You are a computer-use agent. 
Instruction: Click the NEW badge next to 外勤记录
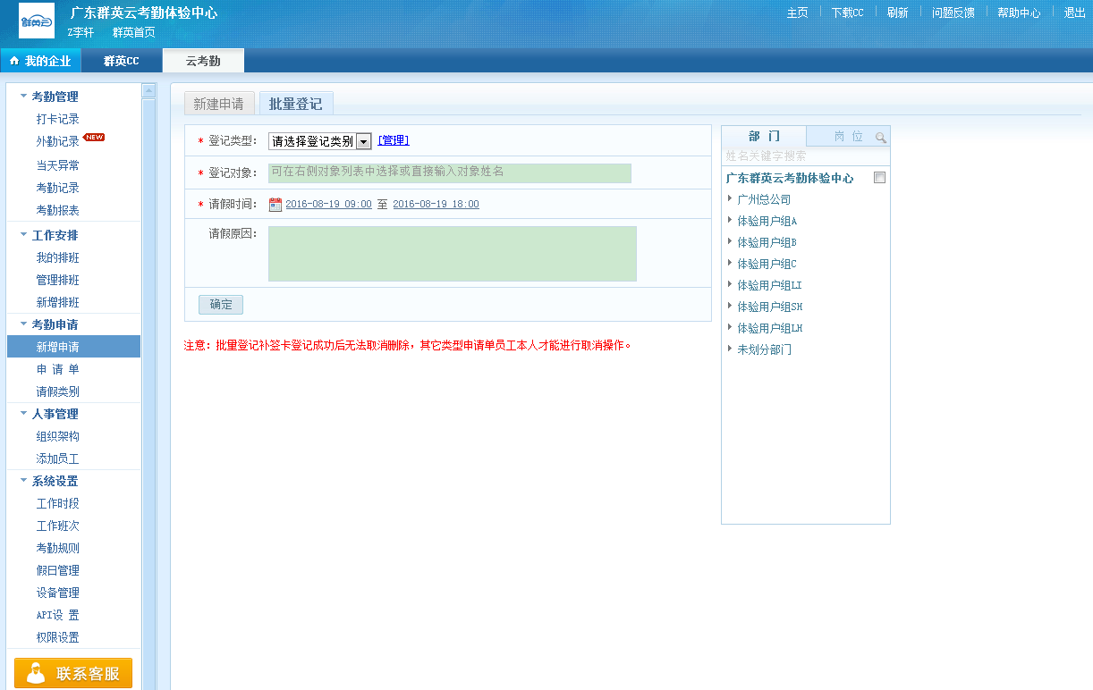pos(95,137)
